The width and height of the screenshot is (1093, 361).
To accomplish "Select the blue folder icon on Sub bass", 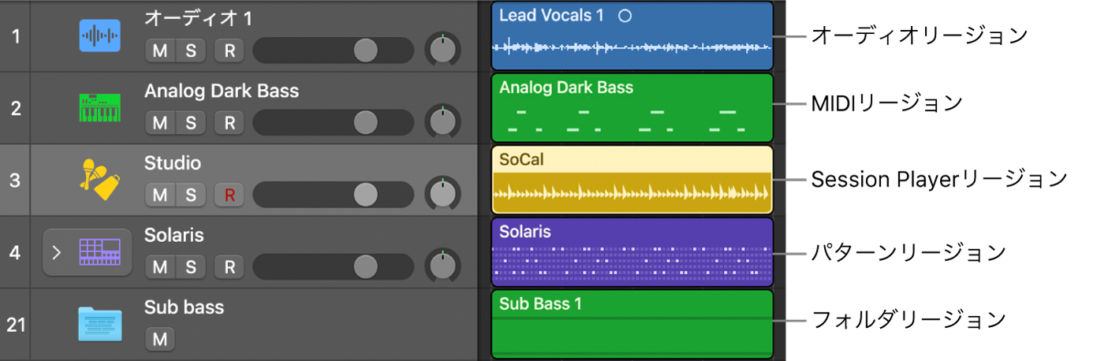I will click(x=100, y=324).
